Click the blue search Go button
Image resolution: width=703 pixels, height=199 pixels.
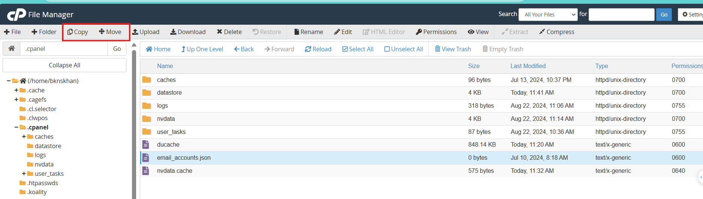(x=664, y=15)
